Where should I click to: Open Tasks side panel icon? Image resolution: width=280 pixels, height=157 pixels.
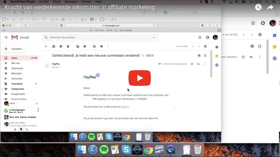tap(217, 65)
